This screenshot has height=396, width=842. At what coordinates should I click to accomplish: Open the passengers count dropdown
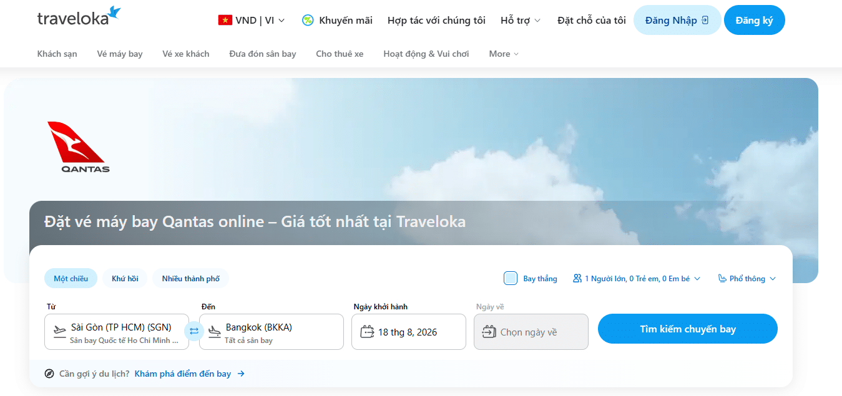coord(637,279)
